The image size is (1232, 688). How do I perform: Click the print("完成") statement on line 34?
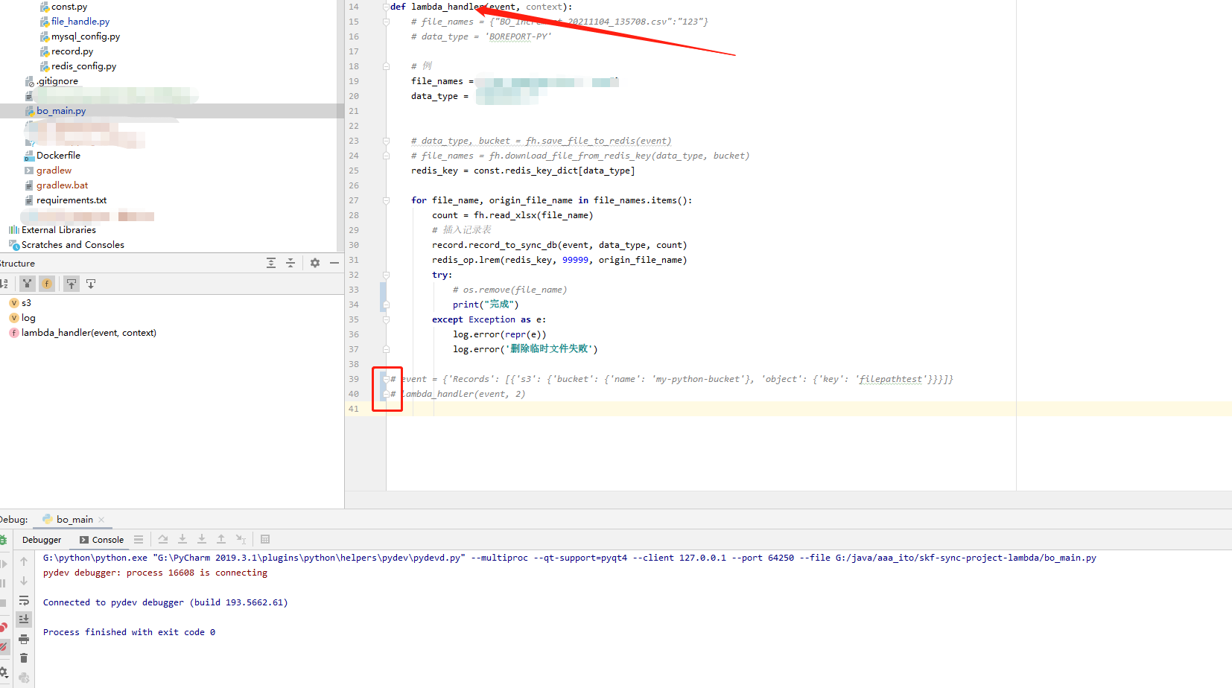pyautogui.click(x=486, y=305)
